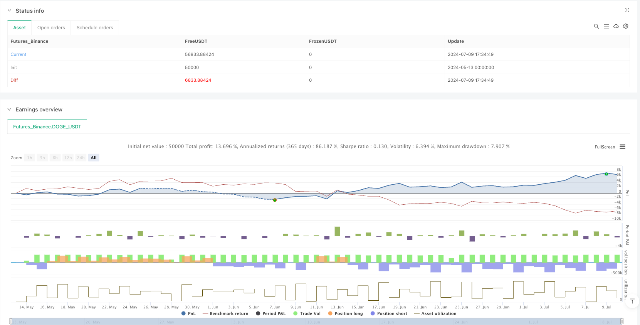Click the scroll-to-top arrow button
Image resolution: width=640 pixels, height=325 pixels.
click(632, 301)
